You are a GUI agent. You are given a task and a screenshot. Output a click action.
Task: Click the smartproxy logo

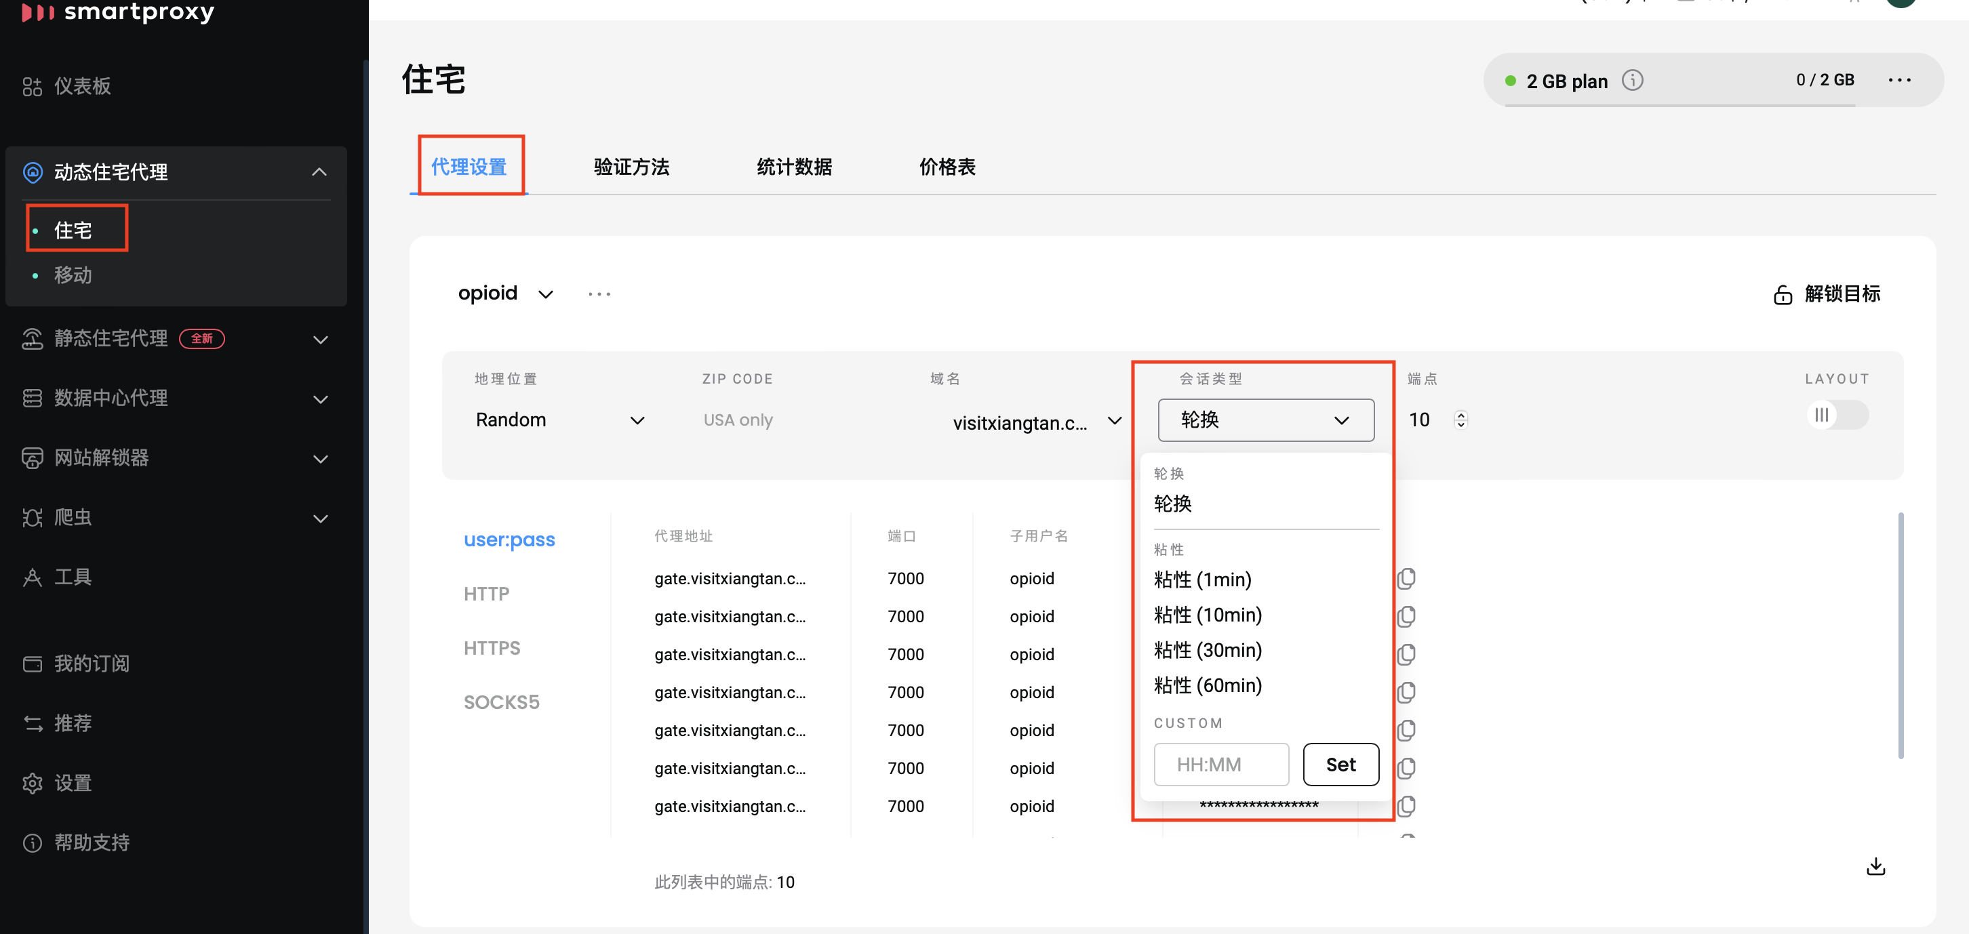tap(118, 12)
